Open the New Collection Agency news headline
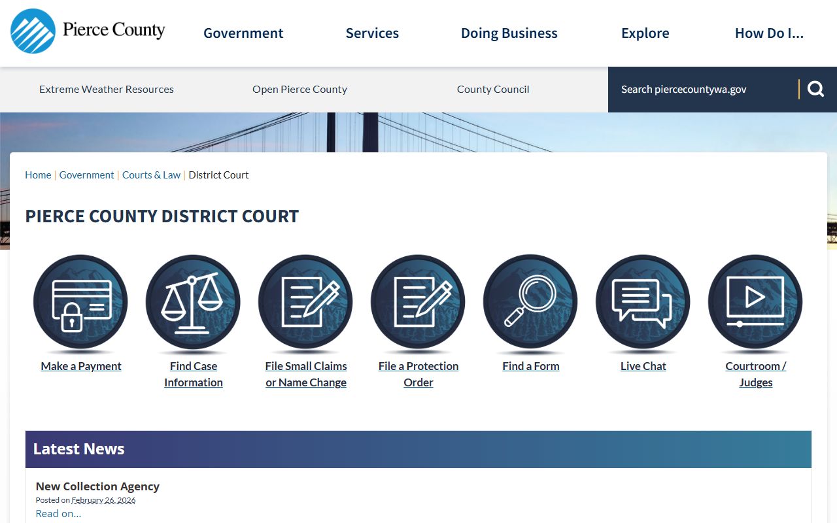837x523 pixels. [97, 486]
